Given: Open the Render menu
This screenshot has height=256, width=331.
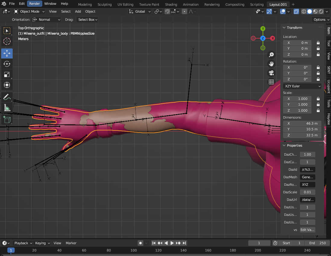Looking at the screenshot, I should (x=34, y=4).
